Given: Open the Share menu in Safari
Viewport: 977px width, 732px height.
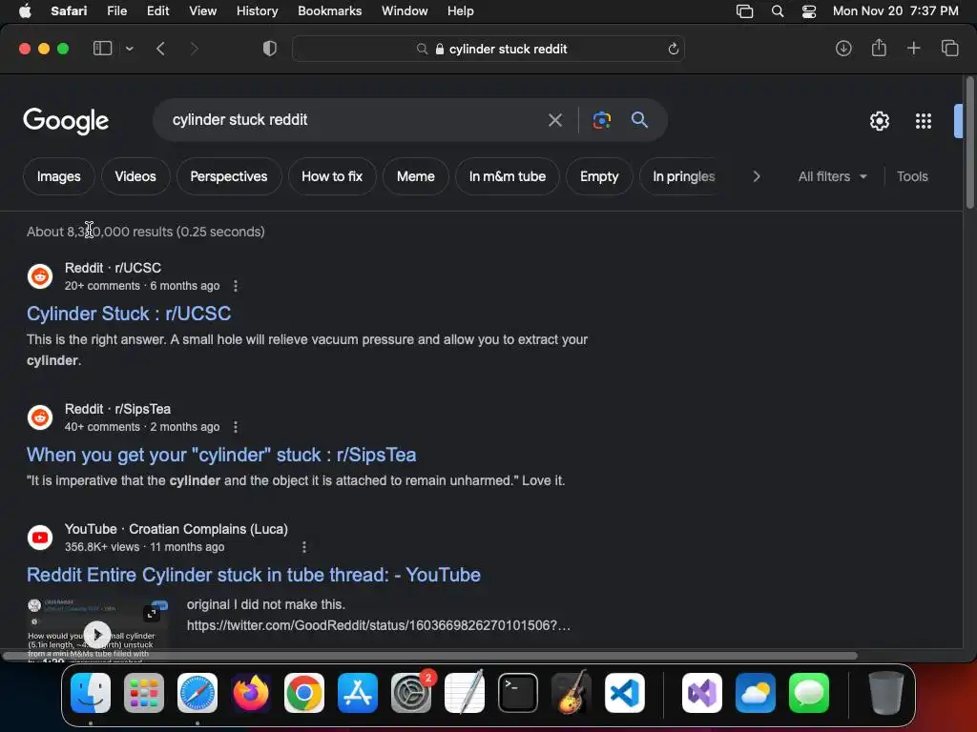Looking at the screenshot, I should [x=879, y=48].
